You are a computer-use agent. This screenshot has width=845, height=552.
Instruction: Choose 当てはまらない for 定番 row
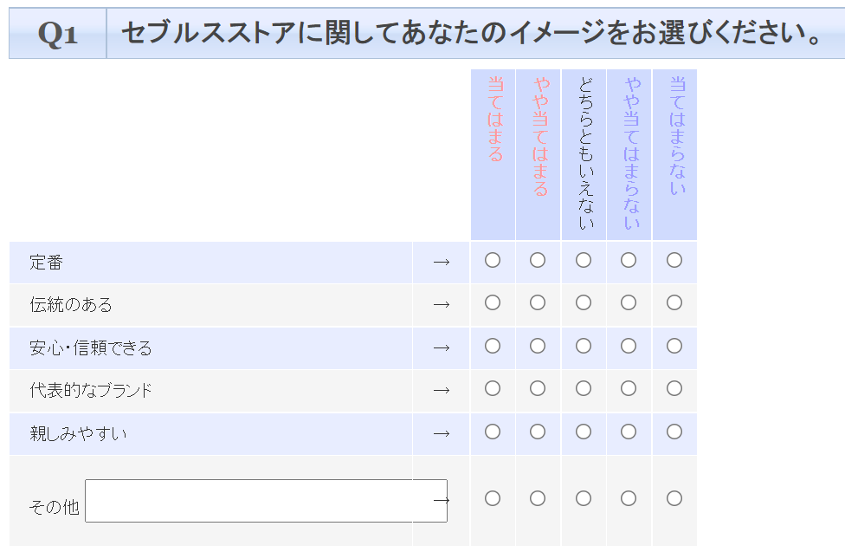pos(674,260)
